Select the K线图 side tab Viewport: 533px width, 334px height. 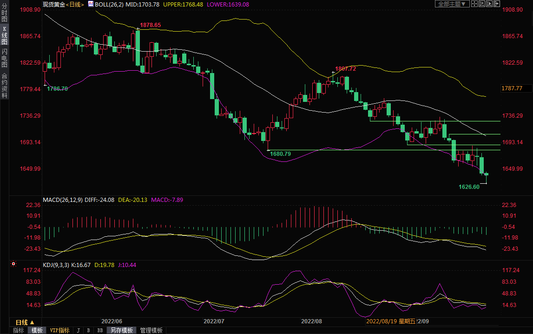tap(4, 35)
